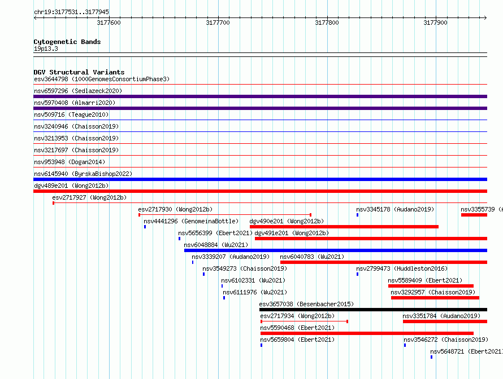
Task: Click the esv3644798 1000GenomesConsortiumPhase3 variant label
Action: [101, 80]
